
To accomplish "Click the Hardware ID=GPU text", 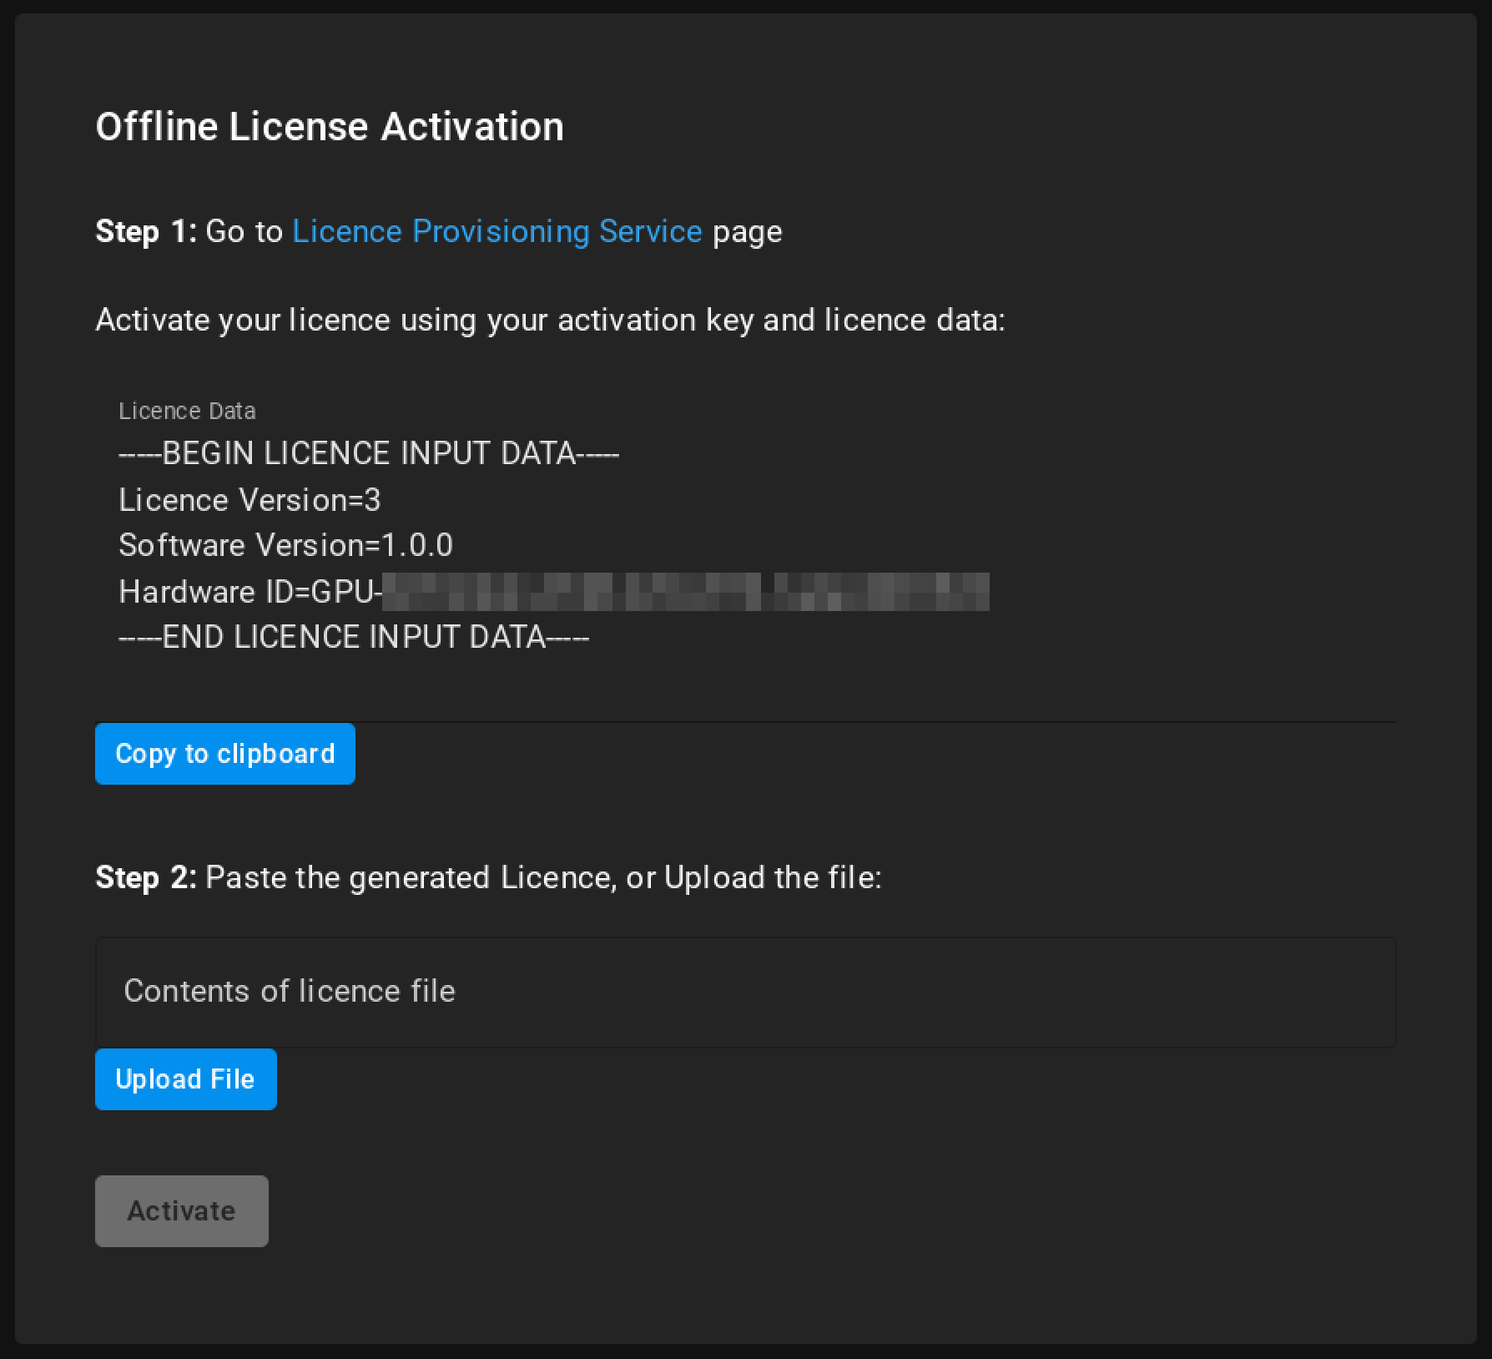I will point(250,592).
